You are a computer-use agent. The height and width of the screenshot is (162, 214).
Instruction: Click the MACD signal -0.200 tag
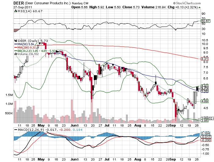205,140
